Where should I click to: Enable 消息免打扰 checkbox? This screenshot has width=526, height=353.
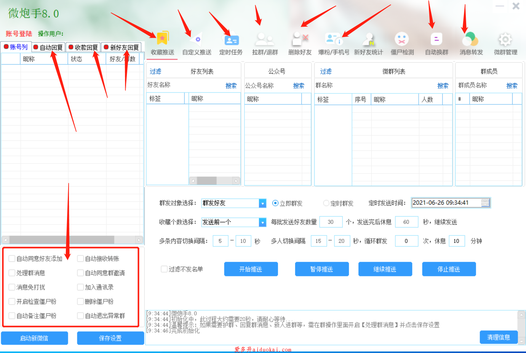click(12, 287)
